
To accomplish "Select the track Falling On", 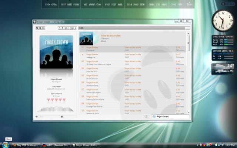I will (x=133, y=56).
